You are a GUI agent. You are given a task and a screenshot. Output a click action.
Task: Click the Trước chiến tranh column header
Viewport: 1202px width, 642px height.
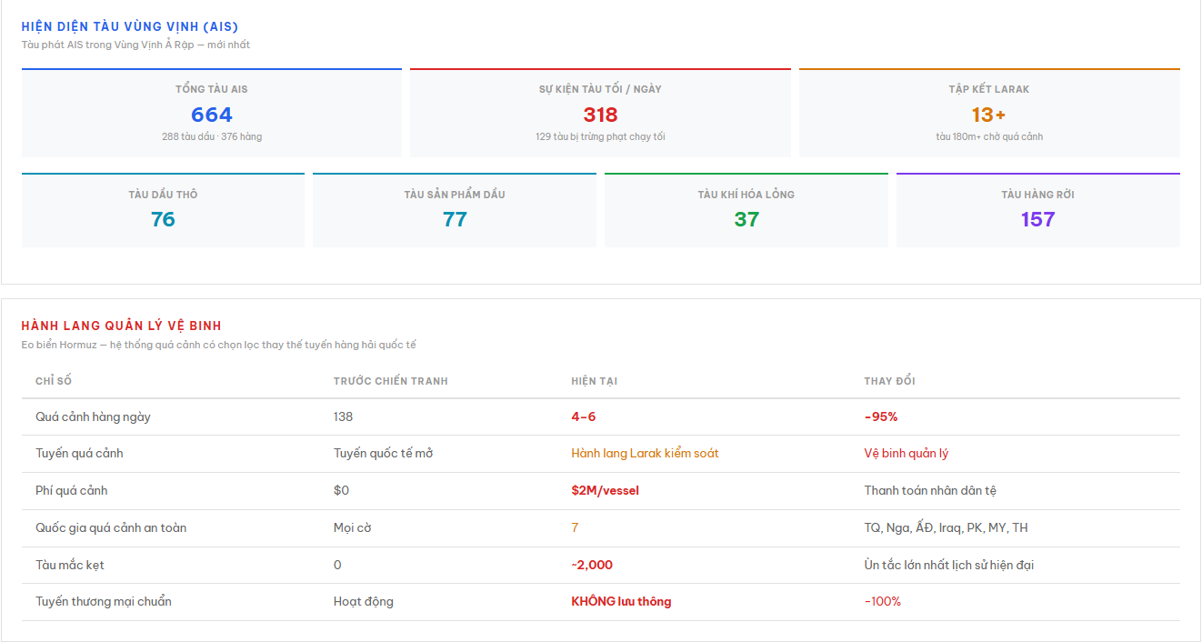[x=390, y=381]
